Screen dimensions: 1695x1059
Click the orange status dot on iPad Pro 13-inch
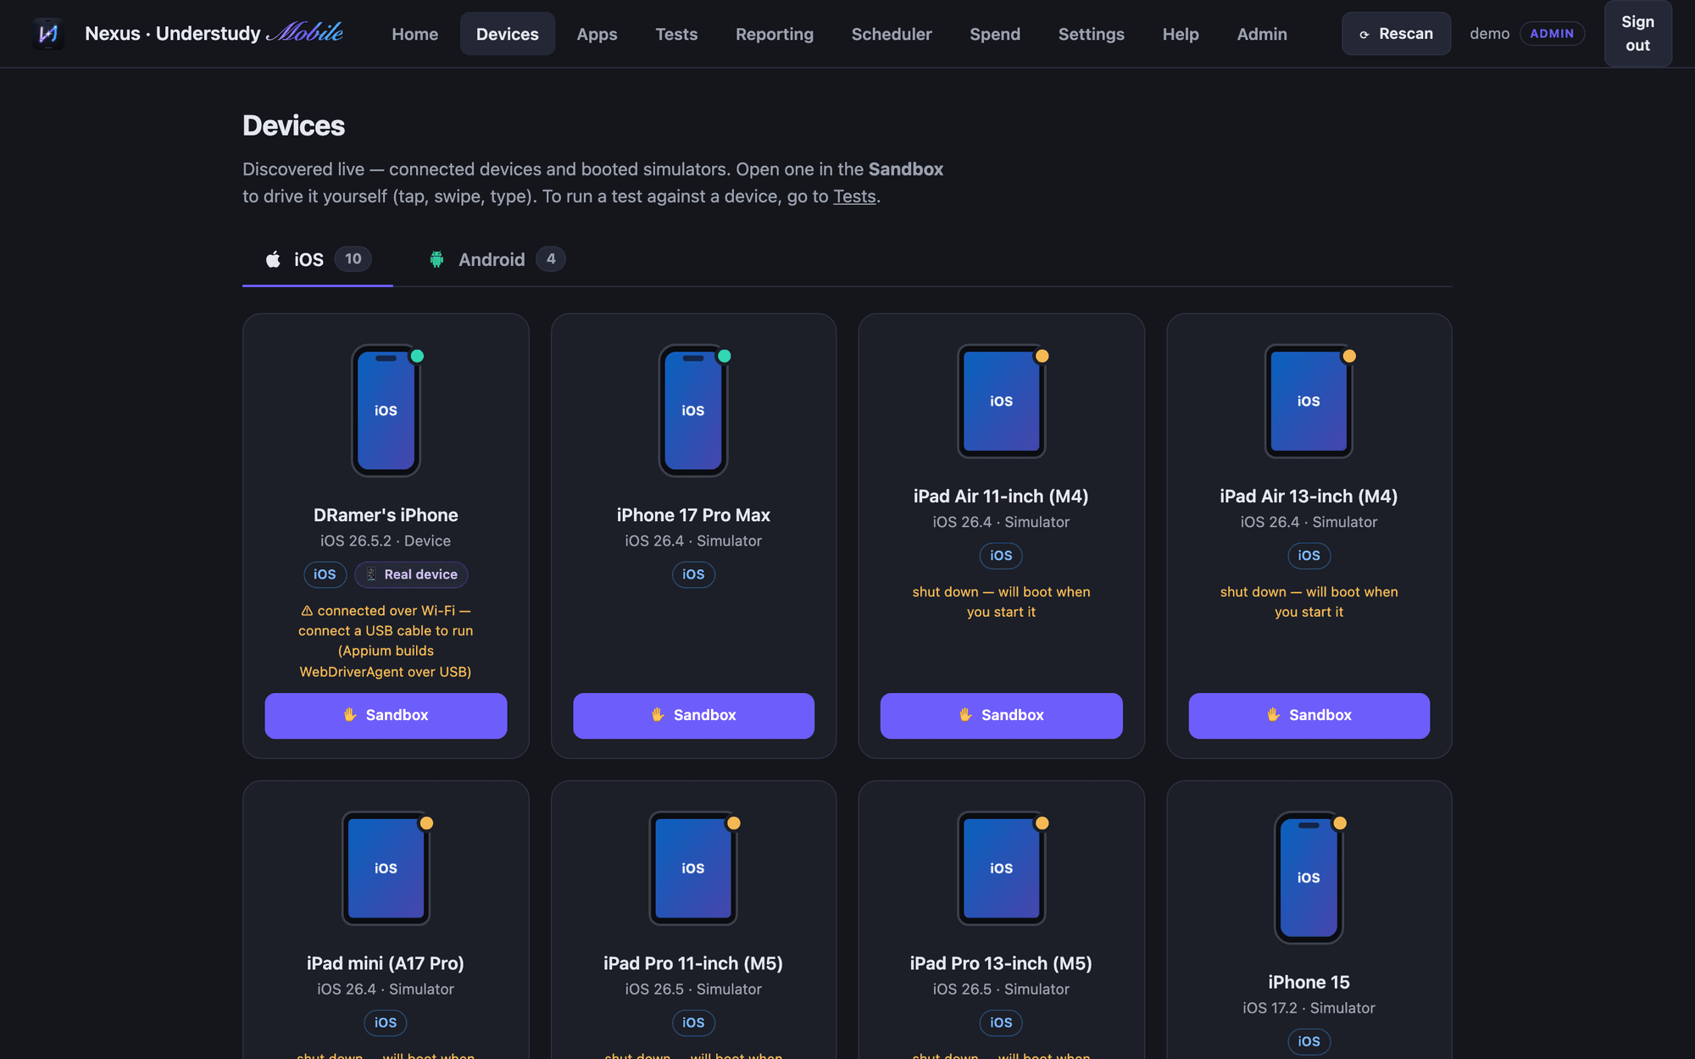point(1042,823)
